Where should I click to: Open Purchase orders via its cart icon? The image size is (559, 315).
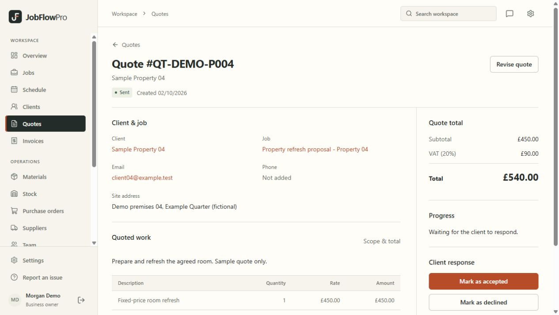[x=14, y=211]
